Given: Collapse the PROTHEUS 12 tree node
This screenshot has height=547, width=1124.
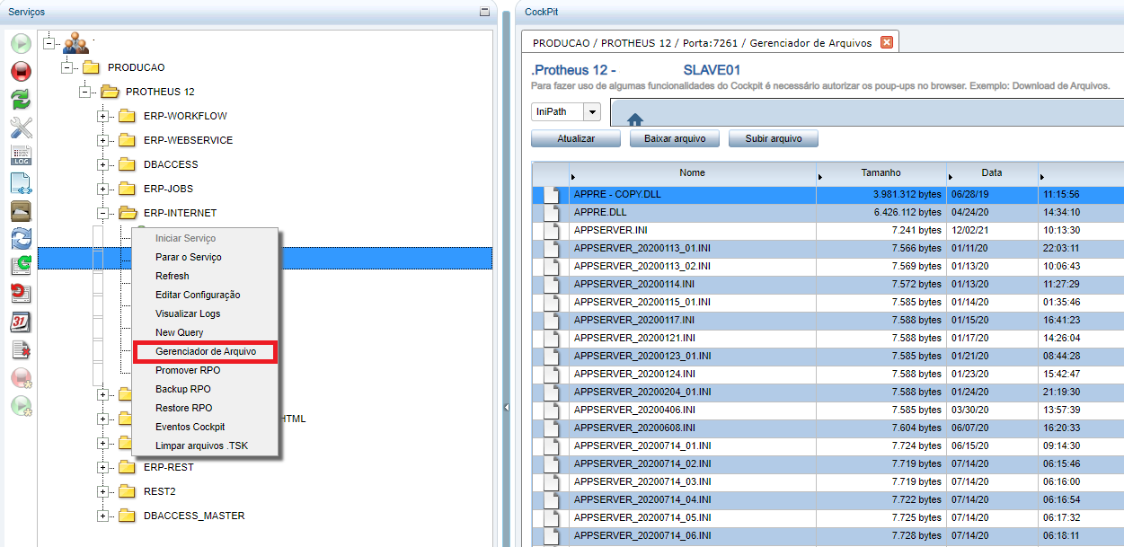Looking at the screenshot, I should pos(84,92).
